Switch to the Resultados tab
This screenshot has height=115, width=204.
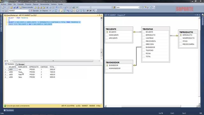(10, 64)
